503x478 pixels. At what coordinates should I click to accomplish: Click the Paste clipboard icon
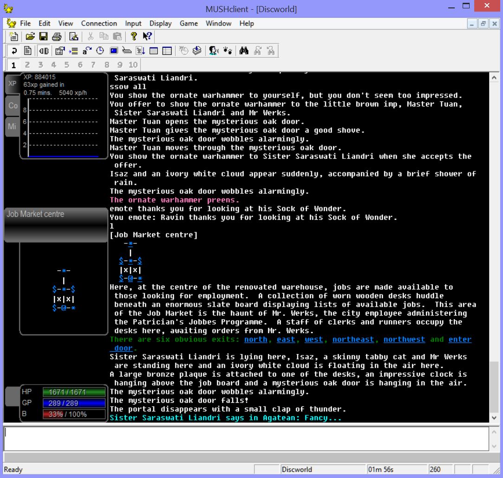pos(117,36)
